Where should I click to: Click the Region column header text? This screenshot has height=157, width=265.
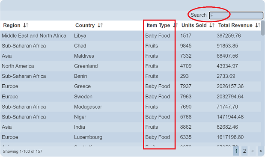point(12,25)
